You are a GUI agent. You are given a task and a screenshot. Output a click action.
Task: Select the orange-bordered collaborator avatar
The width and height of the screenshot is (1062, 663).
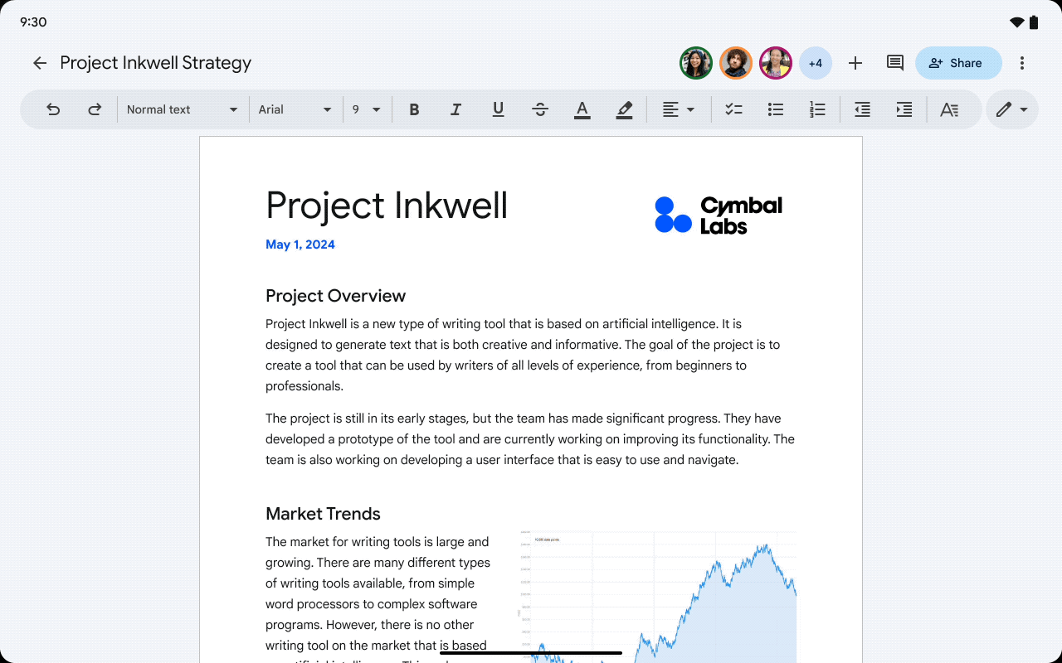pyautogui.click(x=736, y=63)
